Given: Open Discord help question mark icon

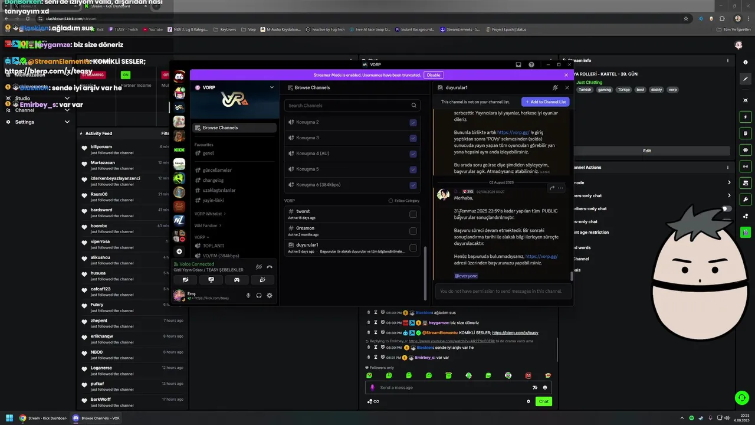Looking at the screenshot, I should (x=531, y=64).
